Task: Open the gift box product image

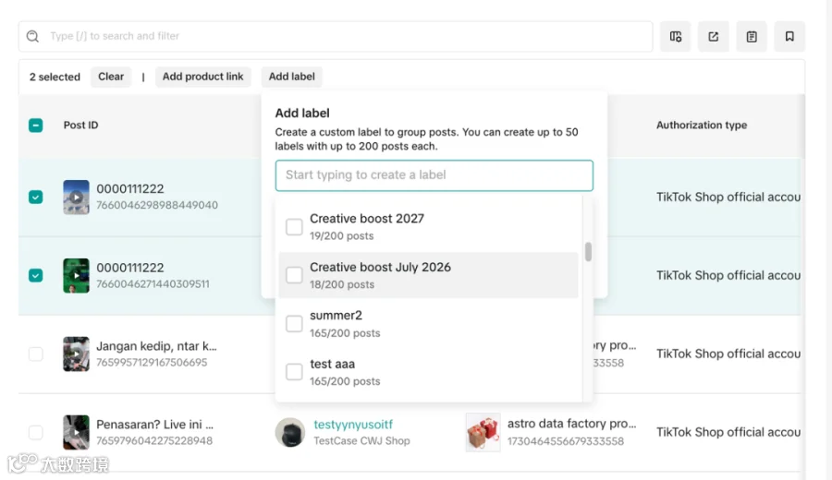Action: coord(483,432)
